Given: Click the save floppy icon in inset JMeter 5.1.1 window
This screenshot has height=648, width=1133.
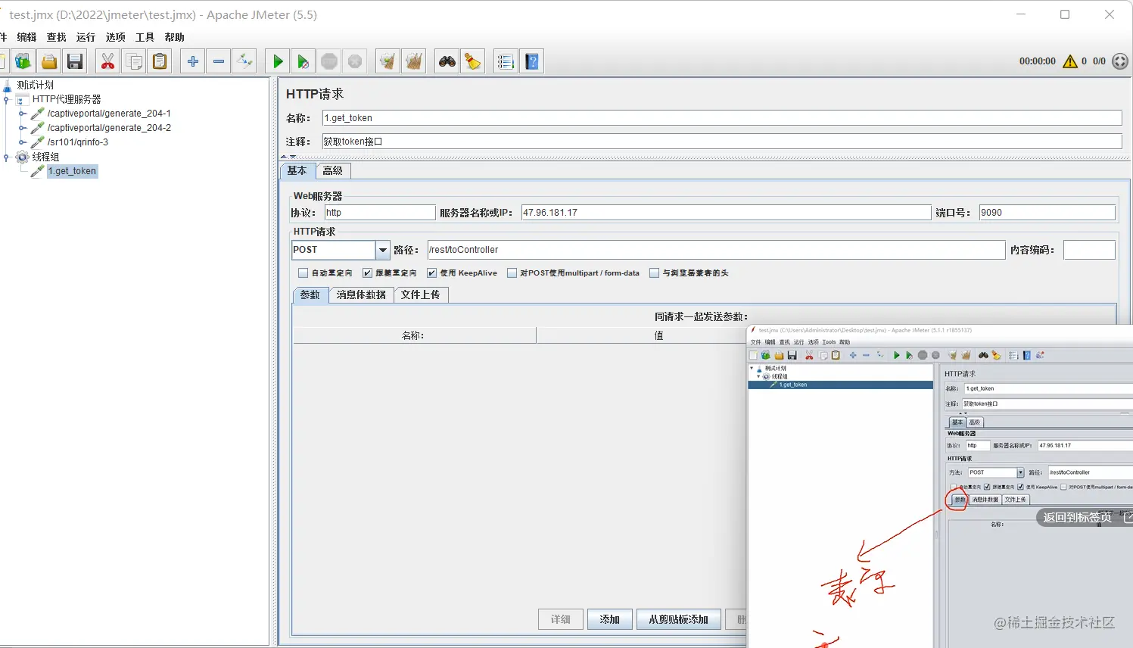Looking at the screenshot, I should pyautogui.click(x=792, y=355).
